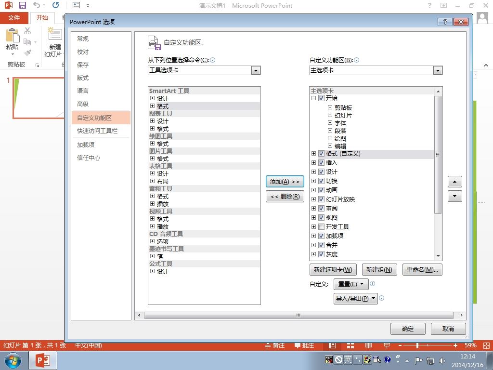Click the Redo icon in quick access toolbar
493x370 pixels.
tap(56, 5)
